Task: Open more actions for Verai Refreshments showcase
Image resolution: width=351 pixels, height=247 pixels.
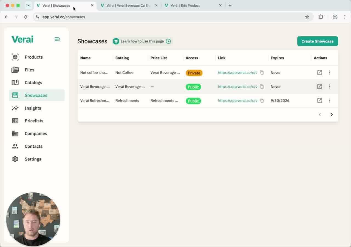Action: [330, 100]
